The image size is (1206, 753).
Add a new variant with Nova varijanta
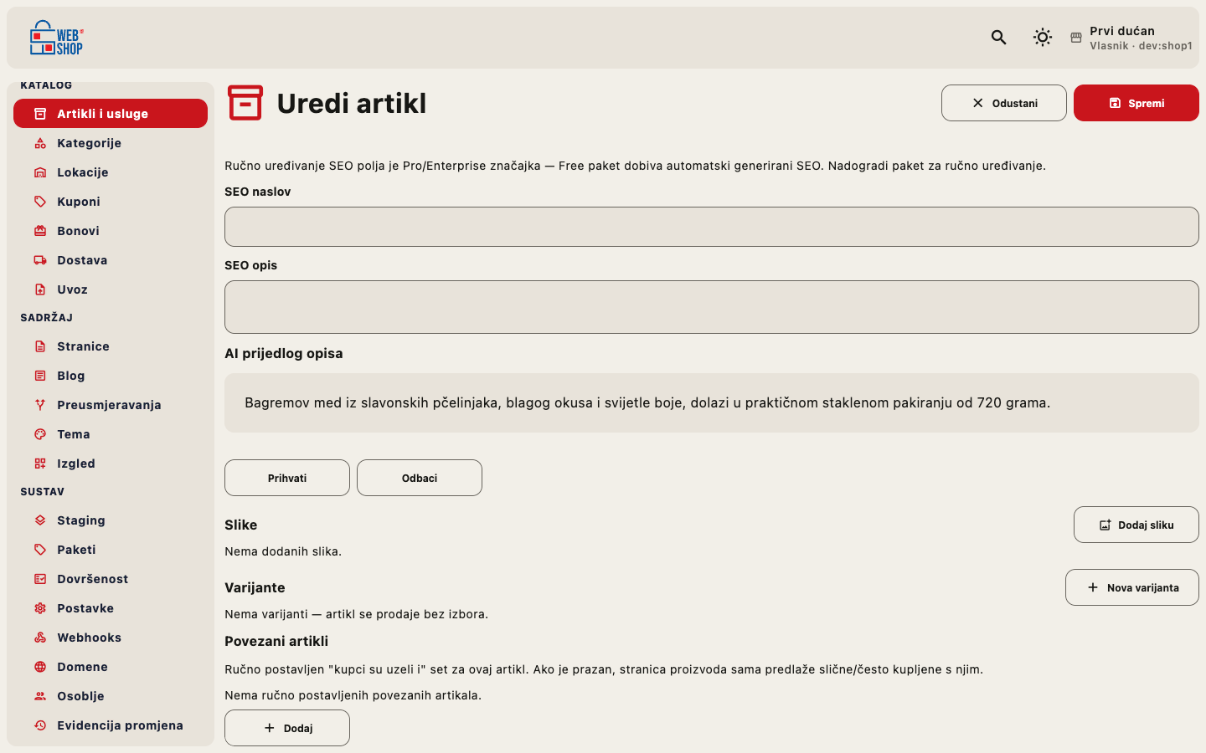(x=1132, y=587)
